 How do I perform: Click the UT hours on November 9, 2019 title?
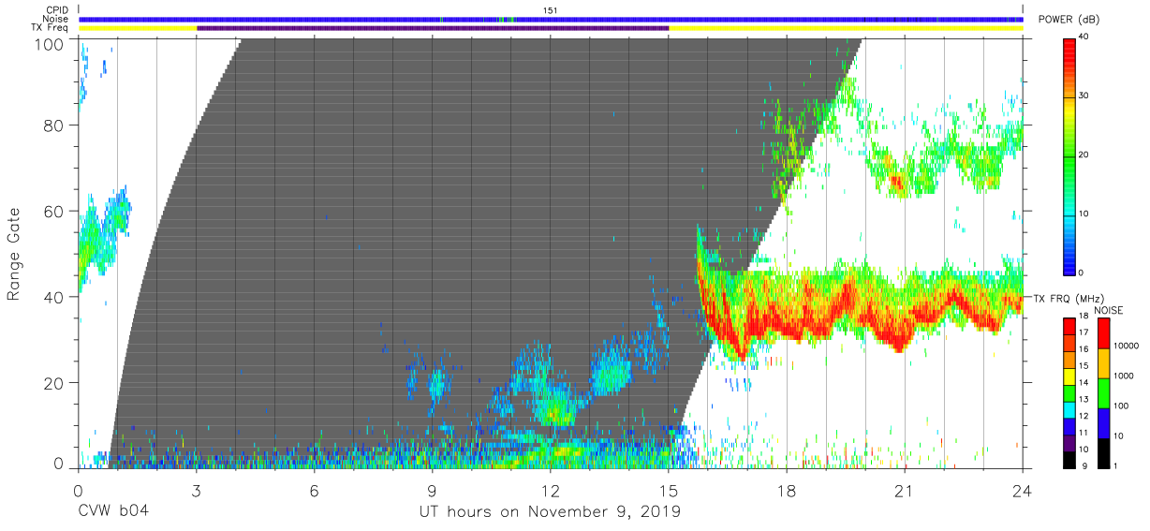coord(550,512)
